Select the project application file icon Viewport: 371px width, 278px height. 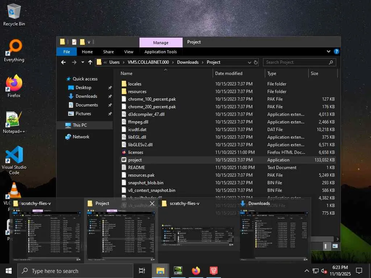pos(124,160)
